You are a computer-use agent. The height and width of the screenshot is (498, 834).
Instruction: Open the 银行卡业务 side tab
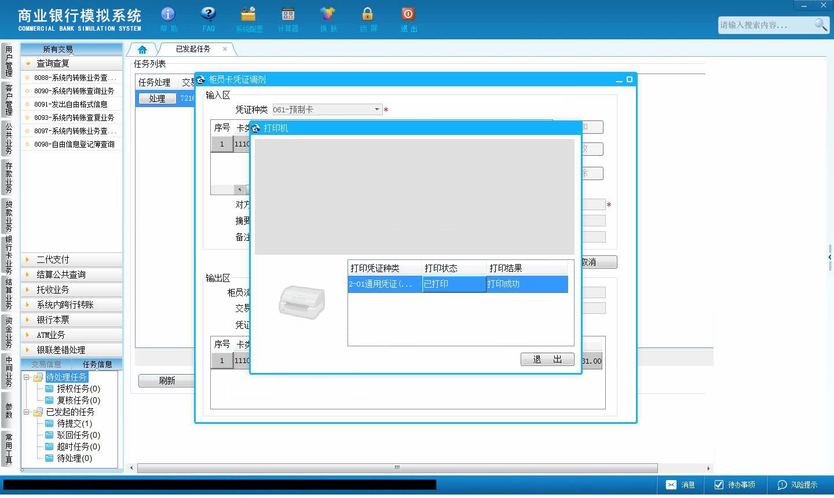[x=8, y=255]
